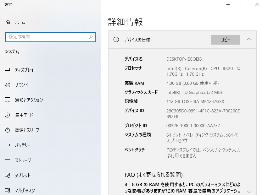The image size is (262, 195).
Task: Click the Storage drive icon
Action: coord(8,160)
